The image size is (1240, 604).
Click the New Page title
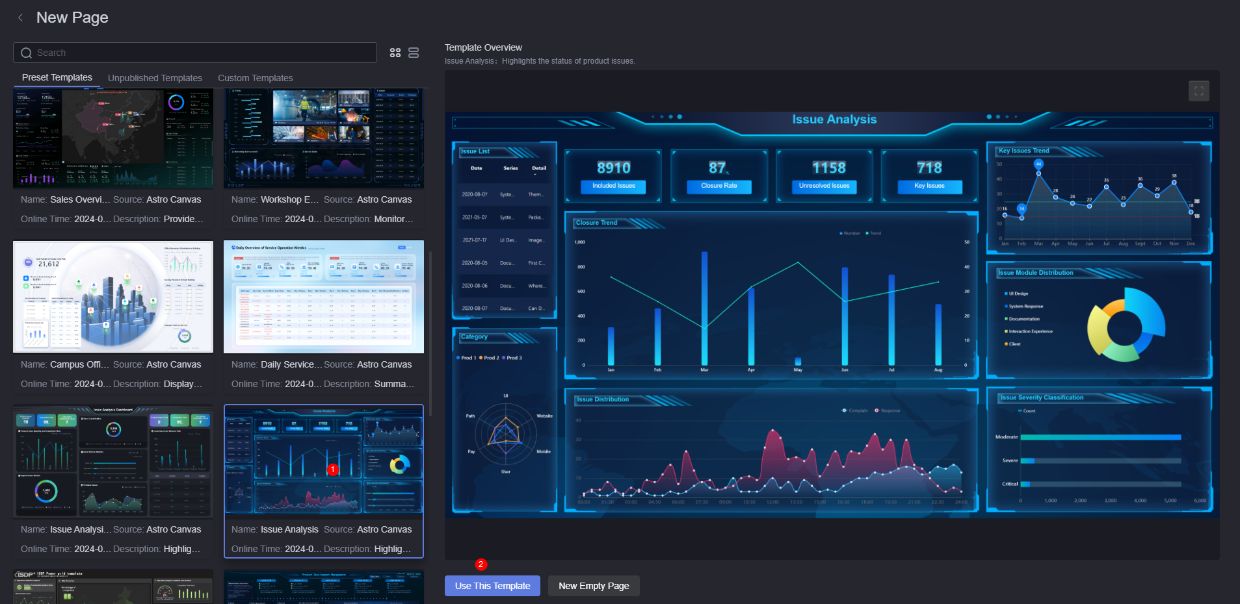[72, 18]
